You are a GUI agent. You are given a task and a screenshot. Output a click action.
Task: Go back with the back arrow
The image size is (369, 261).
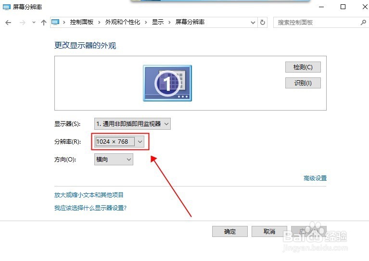click(x=8, y=23)
